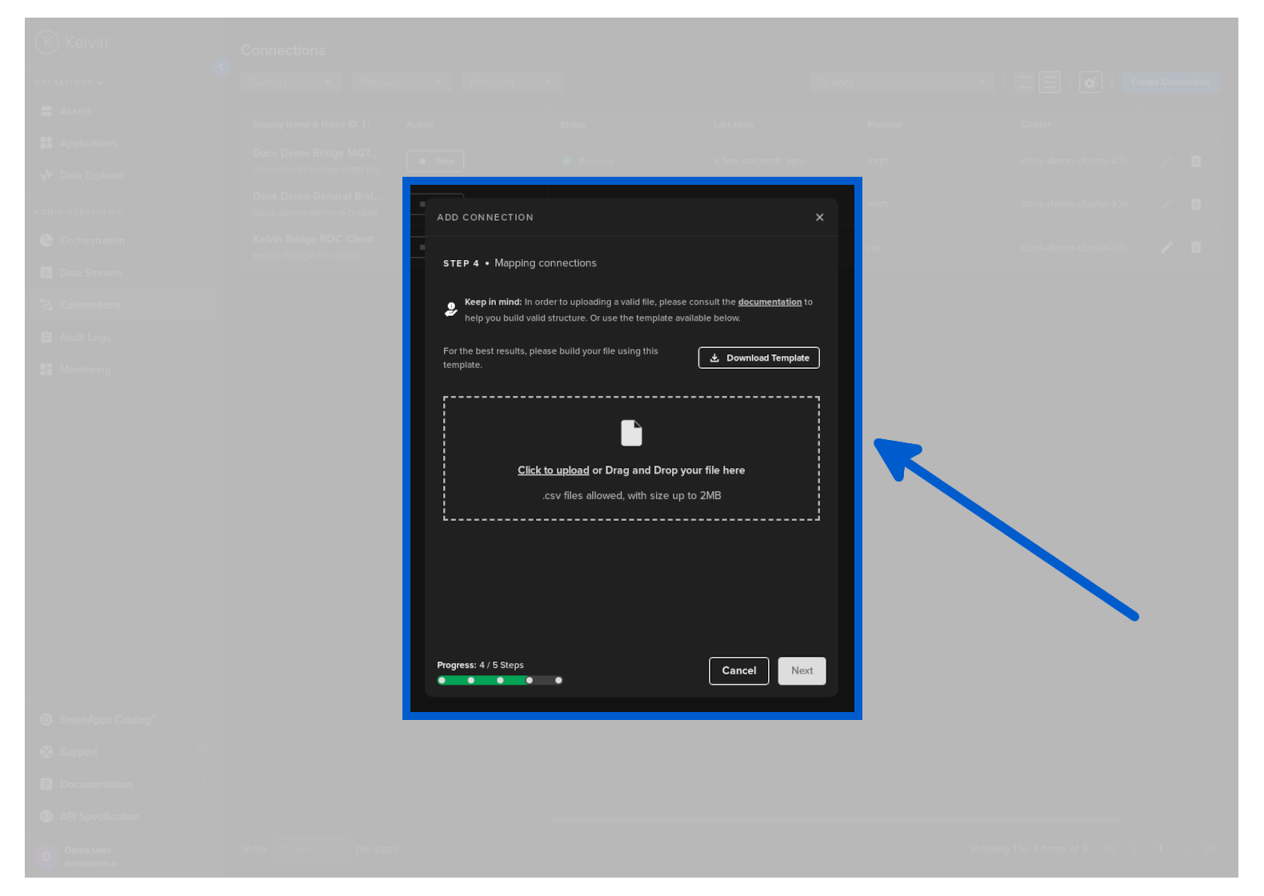Go to Orchestration in the sidebar
Image resolution: width=1264 pixels, height=896 pixels.
coord(92,240)
